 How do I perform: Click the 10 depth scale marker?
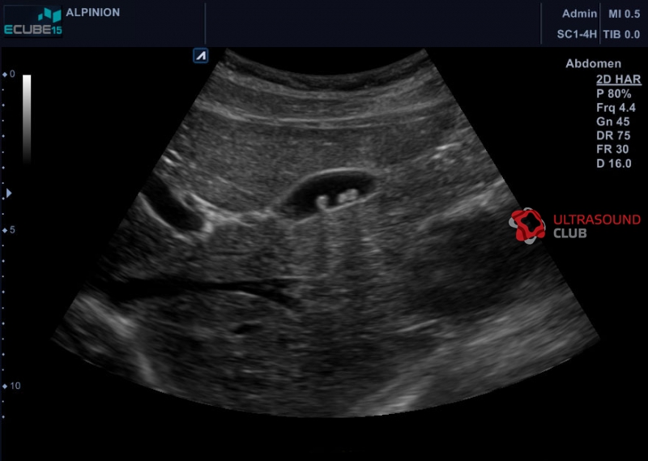(x=11, y=386)
